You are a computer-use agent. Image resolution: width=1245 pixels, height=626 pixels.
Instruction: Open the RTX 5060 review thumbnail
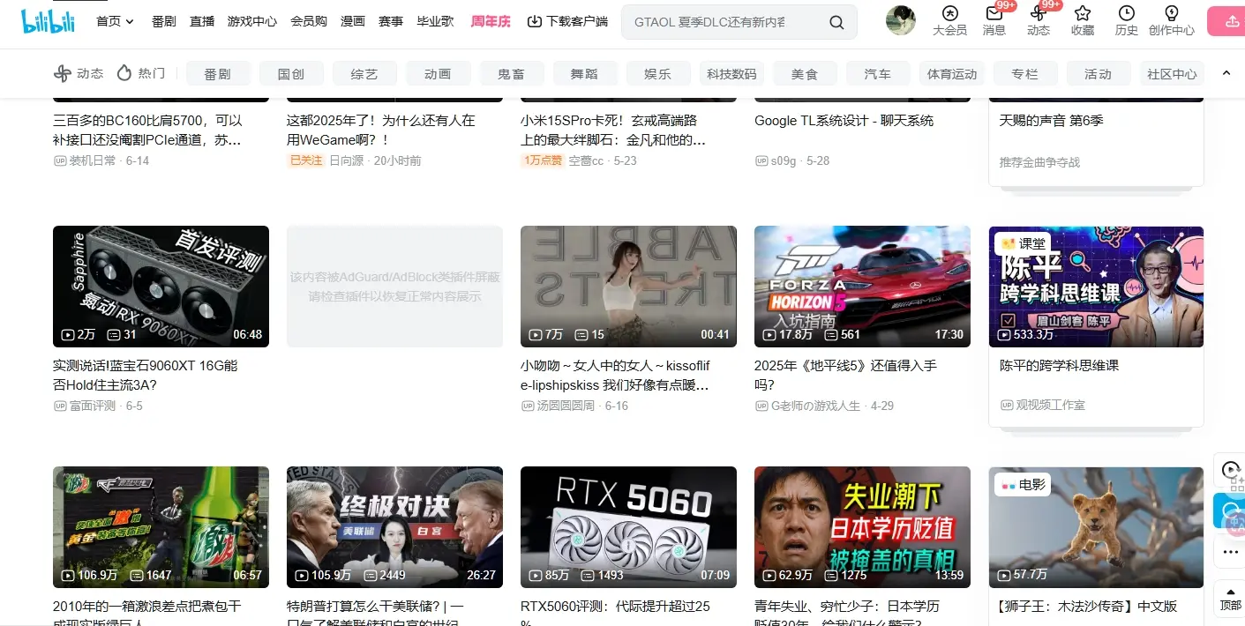(628, 527)
